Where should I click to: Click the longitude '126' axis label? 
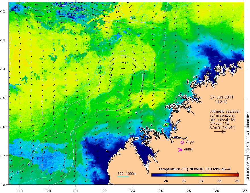216,191
